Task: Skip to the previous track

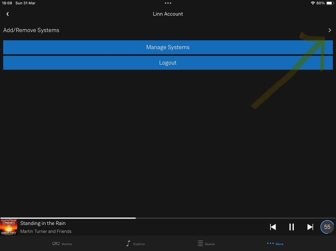Action: (273, 227)
